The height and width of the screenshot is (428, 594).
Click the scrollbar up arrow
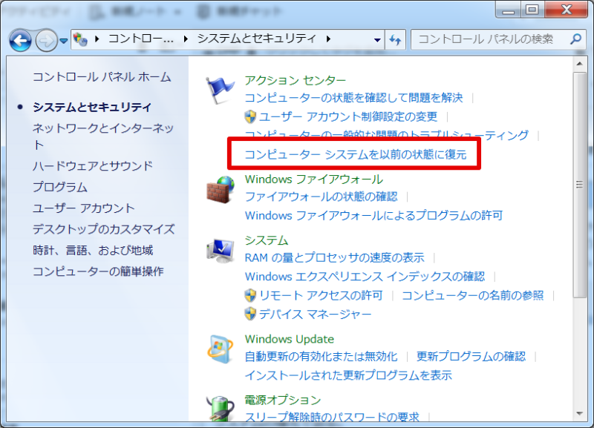(x=579, y=64)
